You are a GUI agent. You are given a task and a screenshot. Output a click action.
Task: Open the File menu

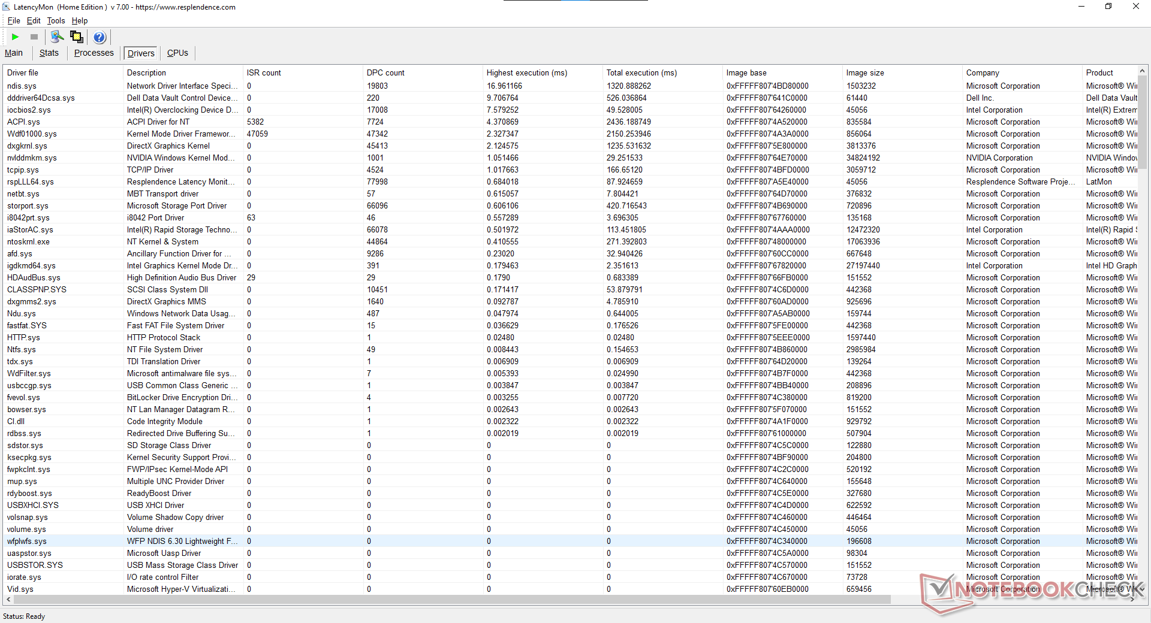click(14, 21)
